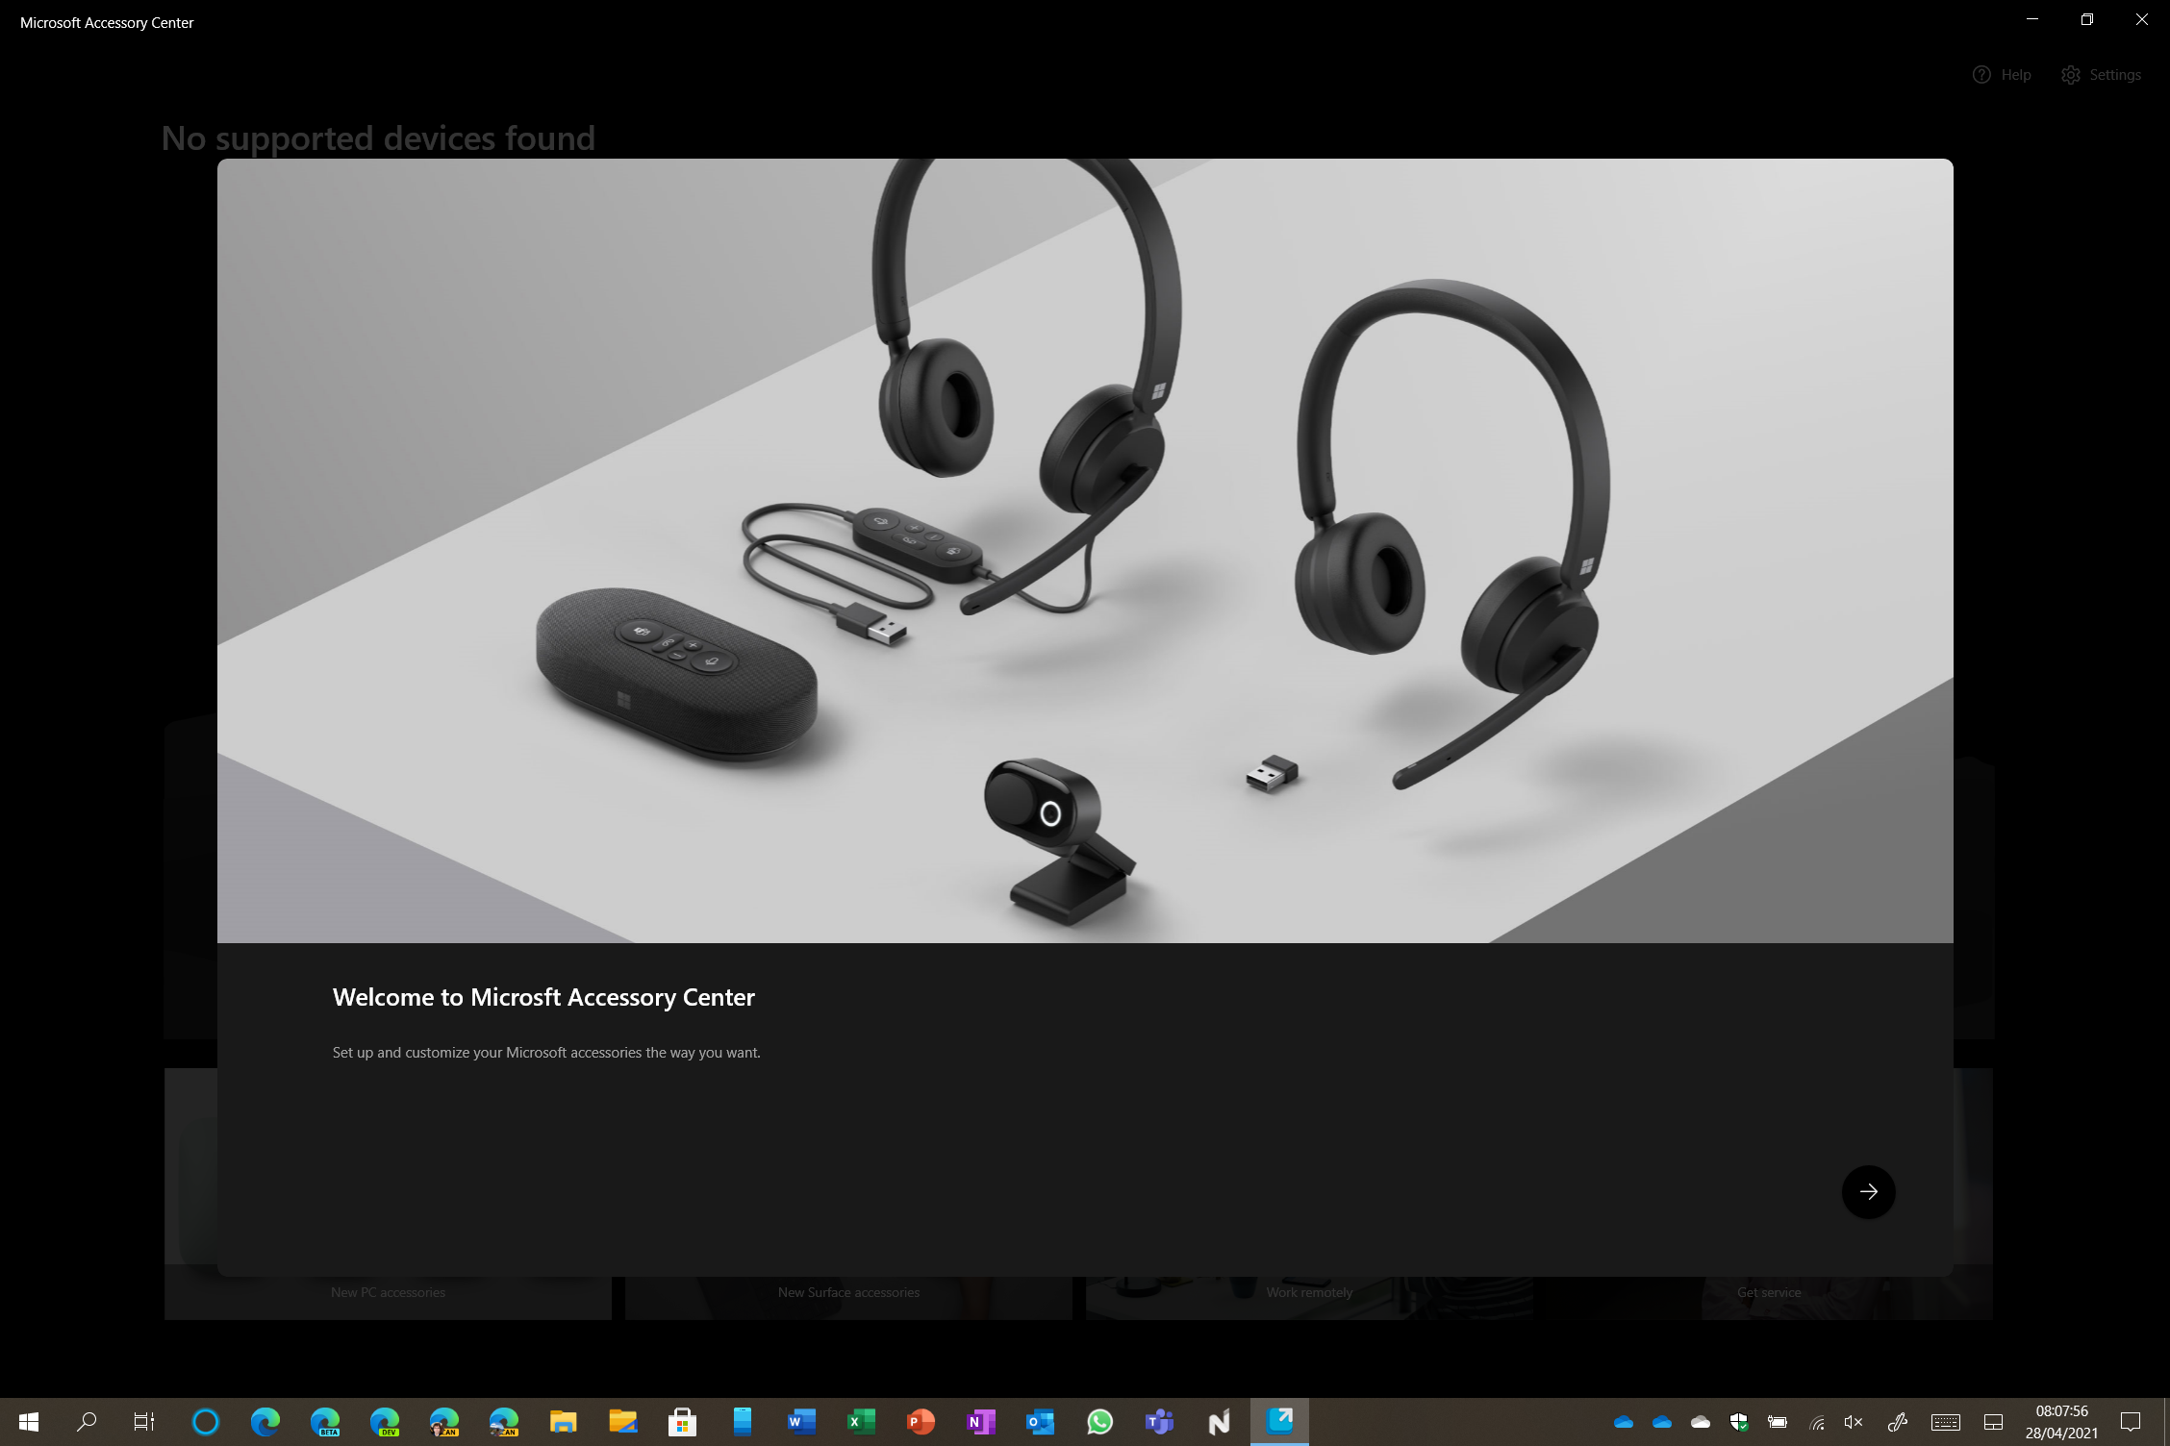Open Microsoft Teams from the taskbar

(x=1160, y=1421)
